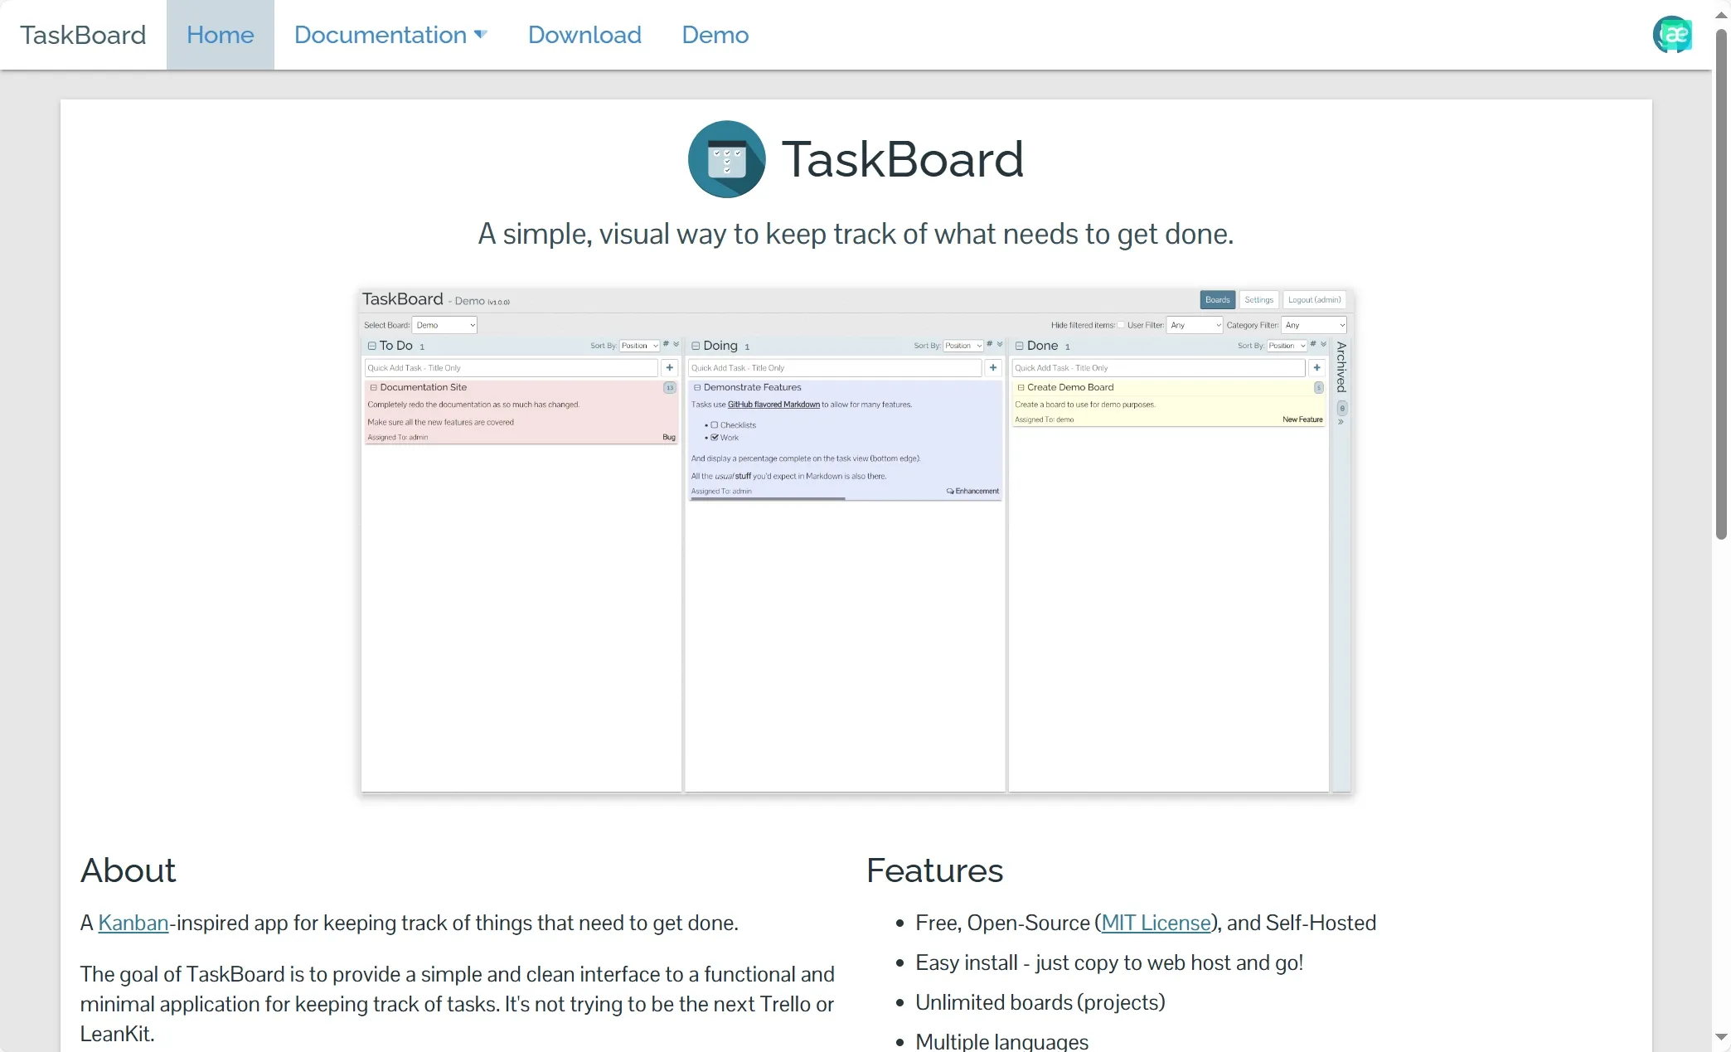Click the hash icon in Doing header

pyautogui.click(x=989, y=344)
